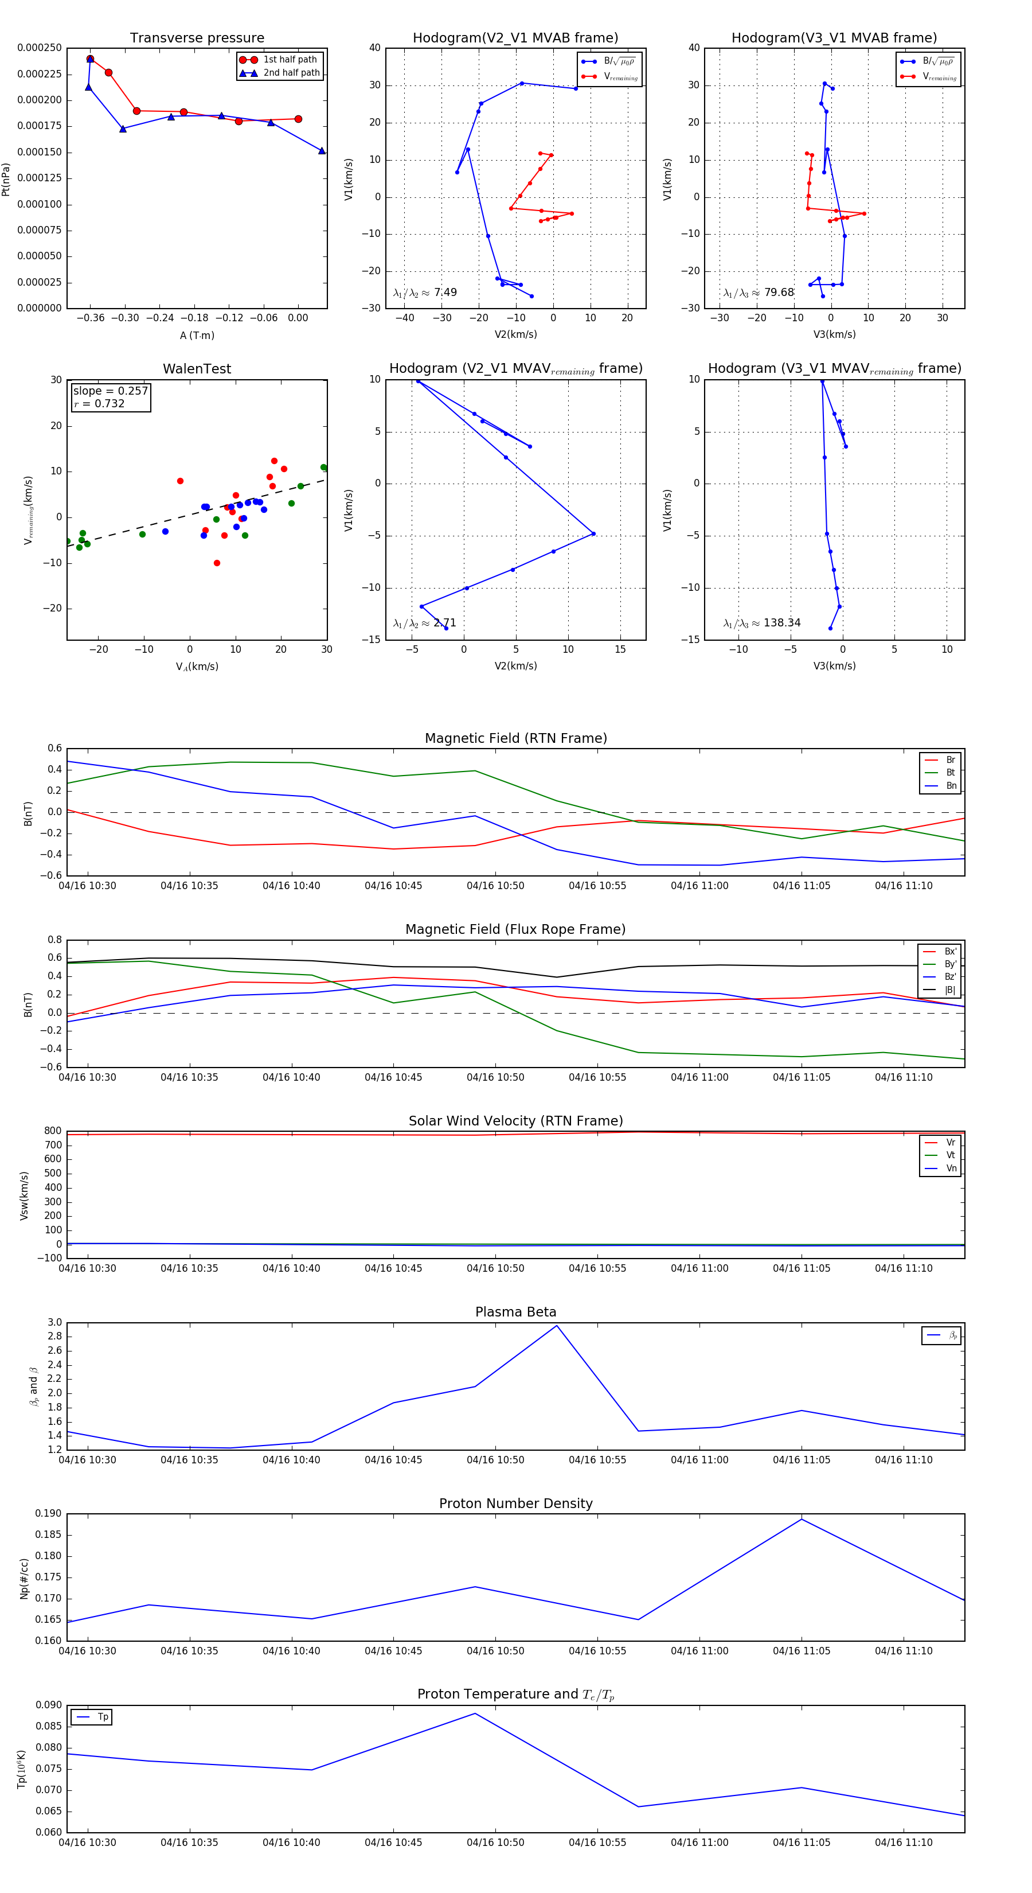
Task: Click the "Tp(10⁶K)" y-axis label
Action: [x=22, y=1770]
